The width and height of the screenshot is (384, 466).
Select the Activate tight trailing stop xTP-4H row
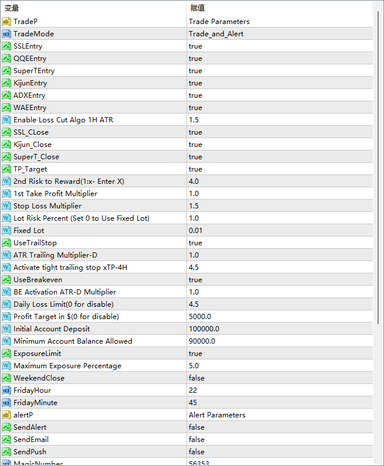tap(187, 267)
